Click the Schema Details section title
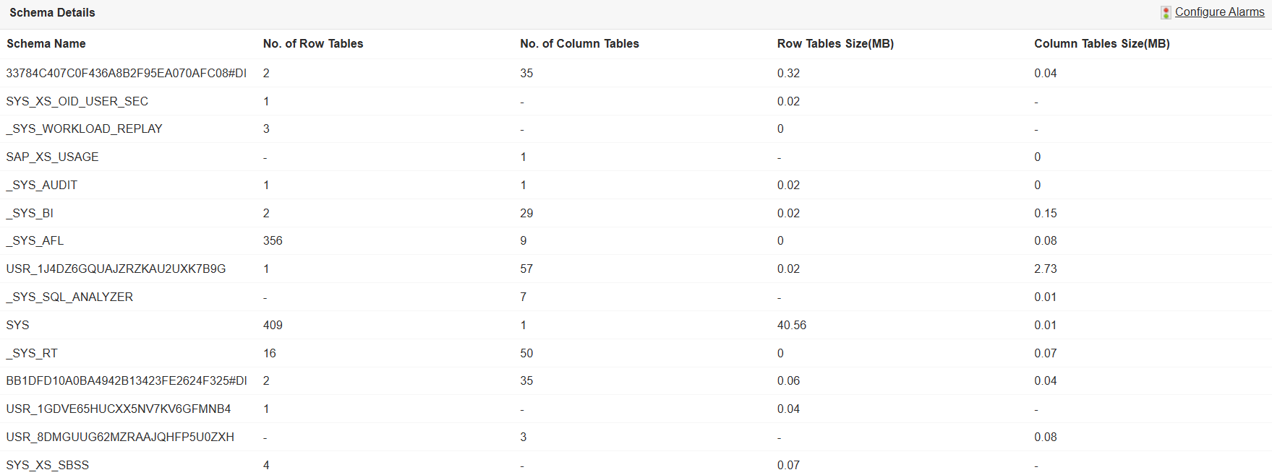Image resolution: width=1272 pixels, height=475 pixels. click(52, 13)
